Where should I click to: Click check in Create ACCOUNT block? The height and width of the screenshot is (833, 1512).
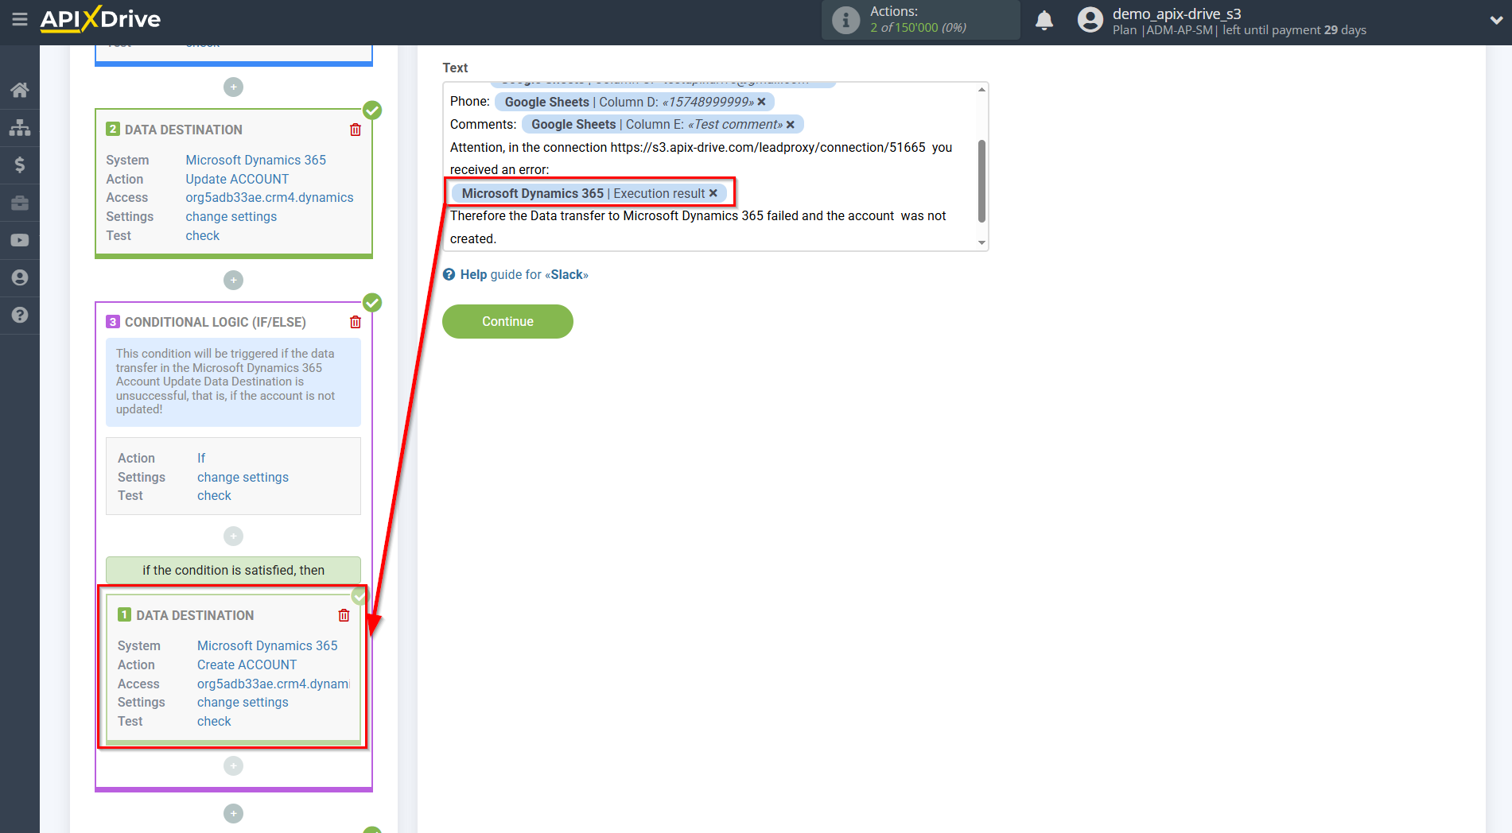(x=214, y=721)
